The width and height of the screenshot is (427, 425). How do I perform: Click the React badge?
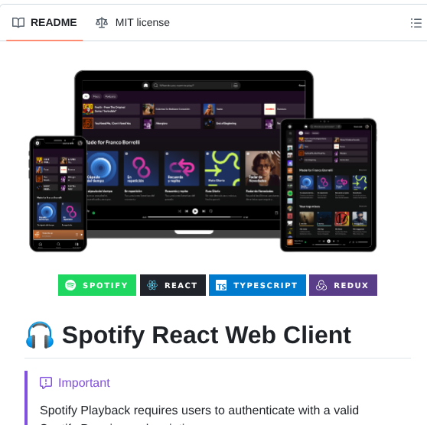pyautogui.click(x=173, y=285)
